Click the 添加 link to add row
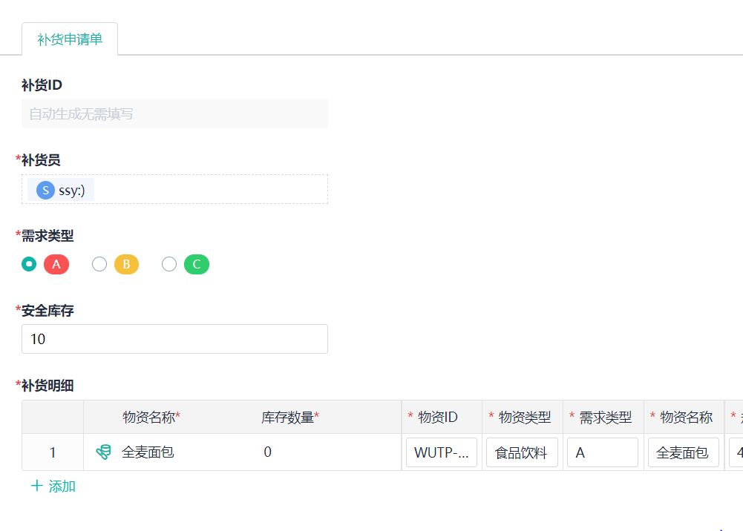The image size is (743, 531). 62,487
